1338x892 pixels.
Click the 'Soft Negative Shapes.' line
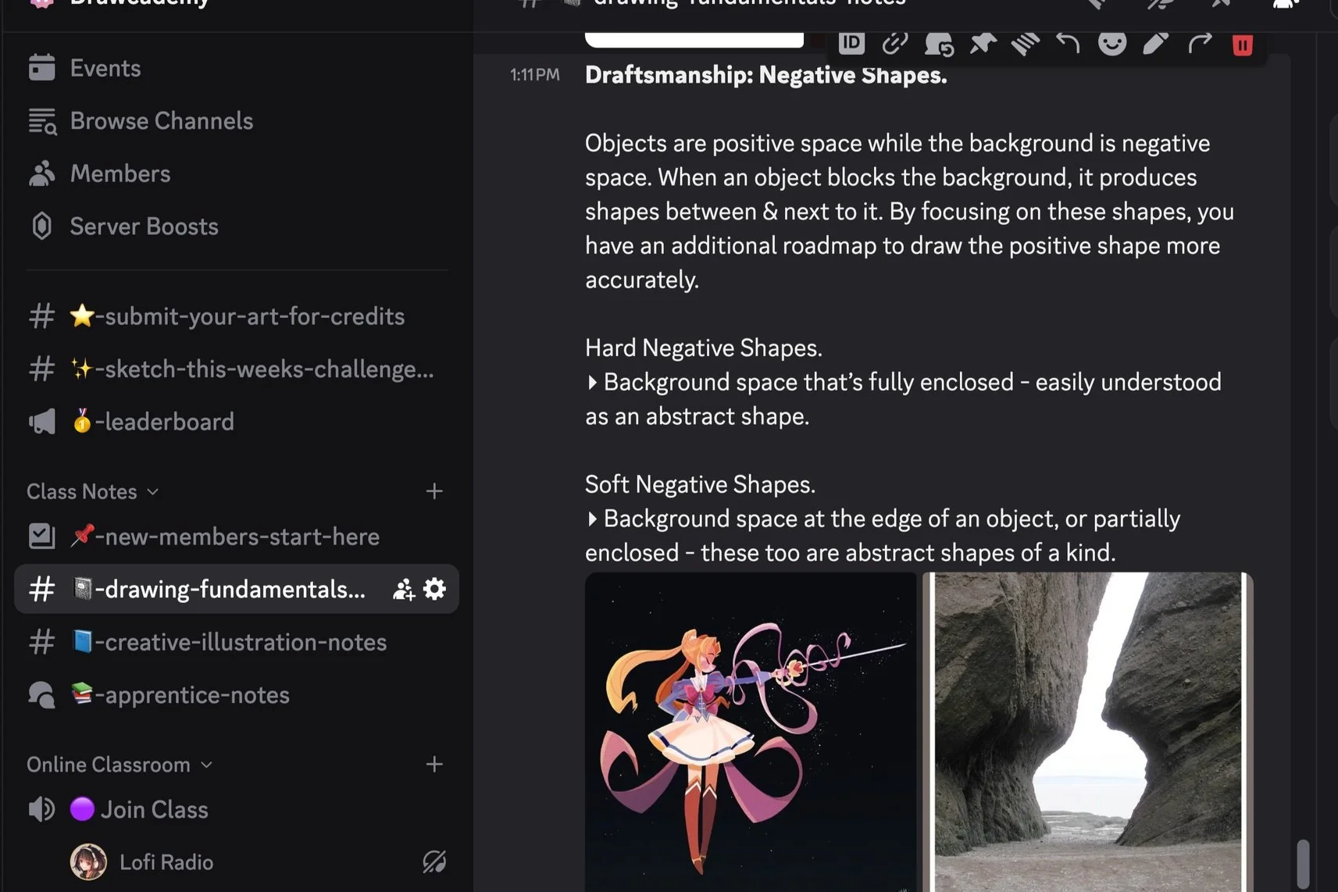700,484
